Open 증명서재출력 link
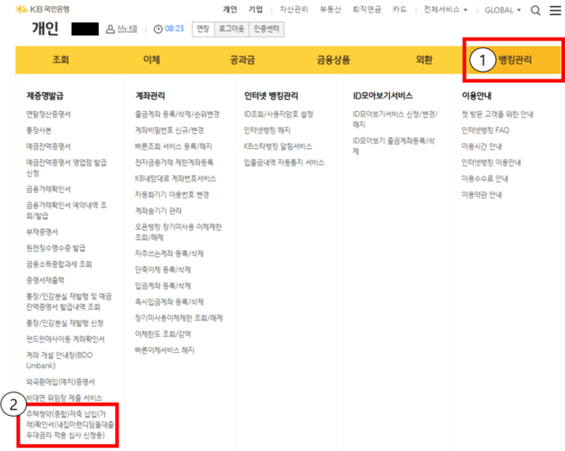Screen dimensions: 565x451 (45, 280)
